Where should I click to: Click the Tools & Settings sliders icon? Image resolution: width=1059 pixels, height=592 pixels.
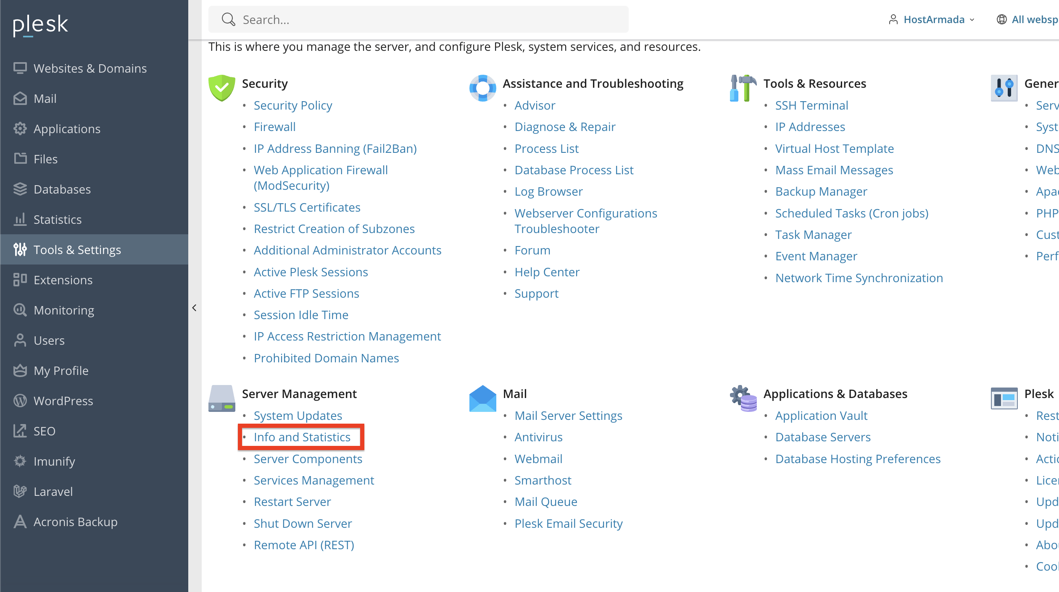click(x=20, y=249)
